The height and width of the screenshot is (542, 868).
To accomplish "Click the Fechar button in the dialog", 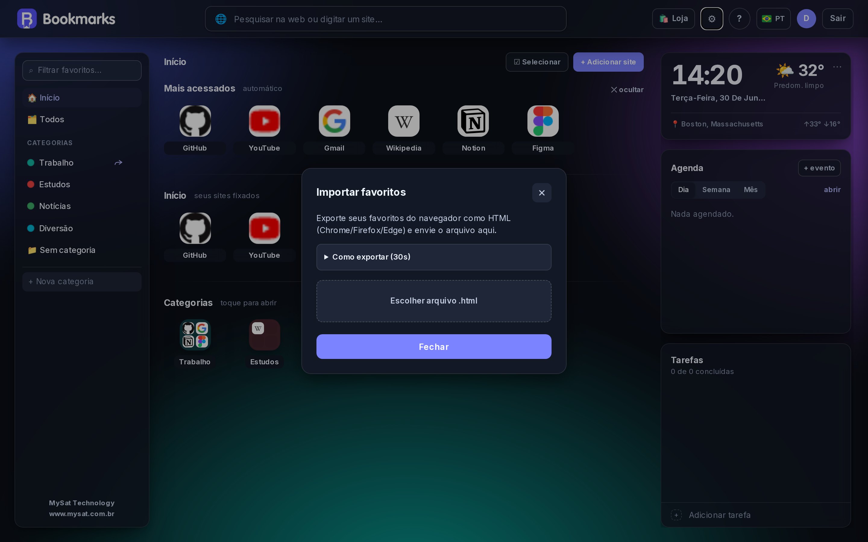I will (x=434, y=347).
